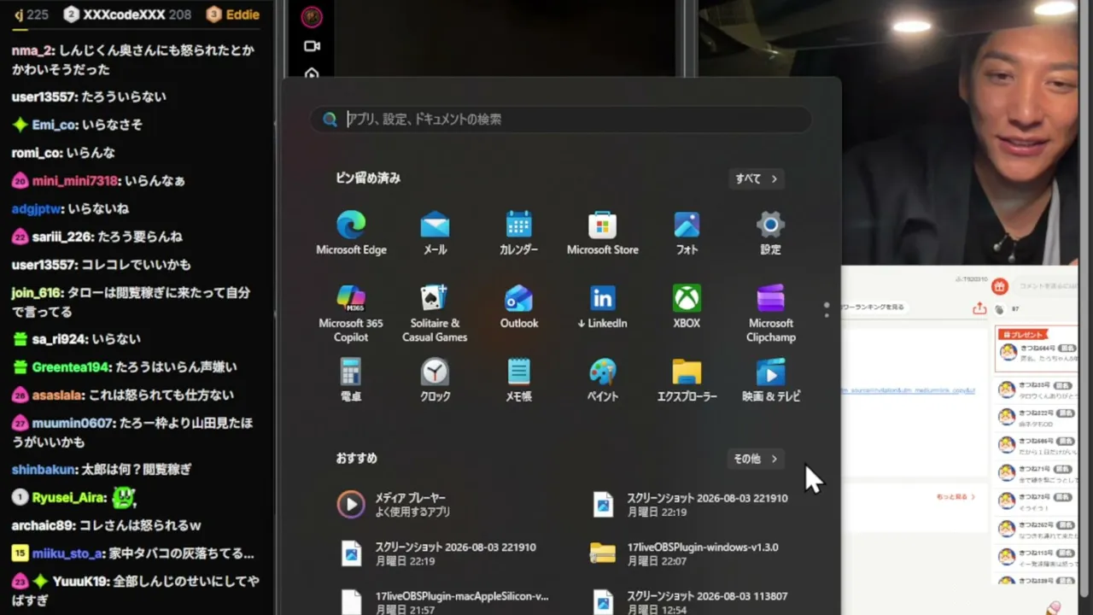1093x615 pixels.
Task: Click chat username miiku_sto_a
Action: coord(67,553)
